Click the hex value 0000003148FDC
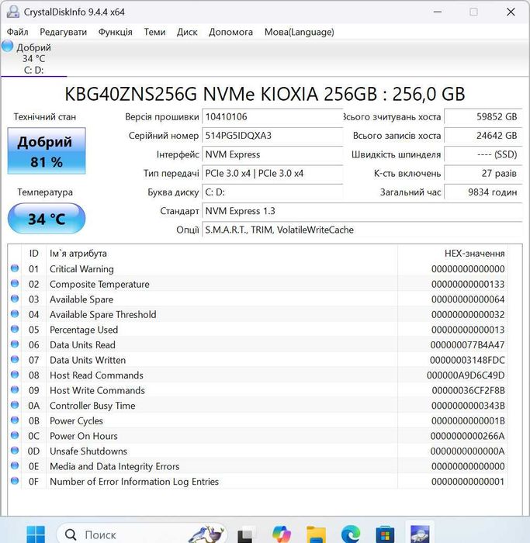The image size is (530, 543). coord(467,360)
